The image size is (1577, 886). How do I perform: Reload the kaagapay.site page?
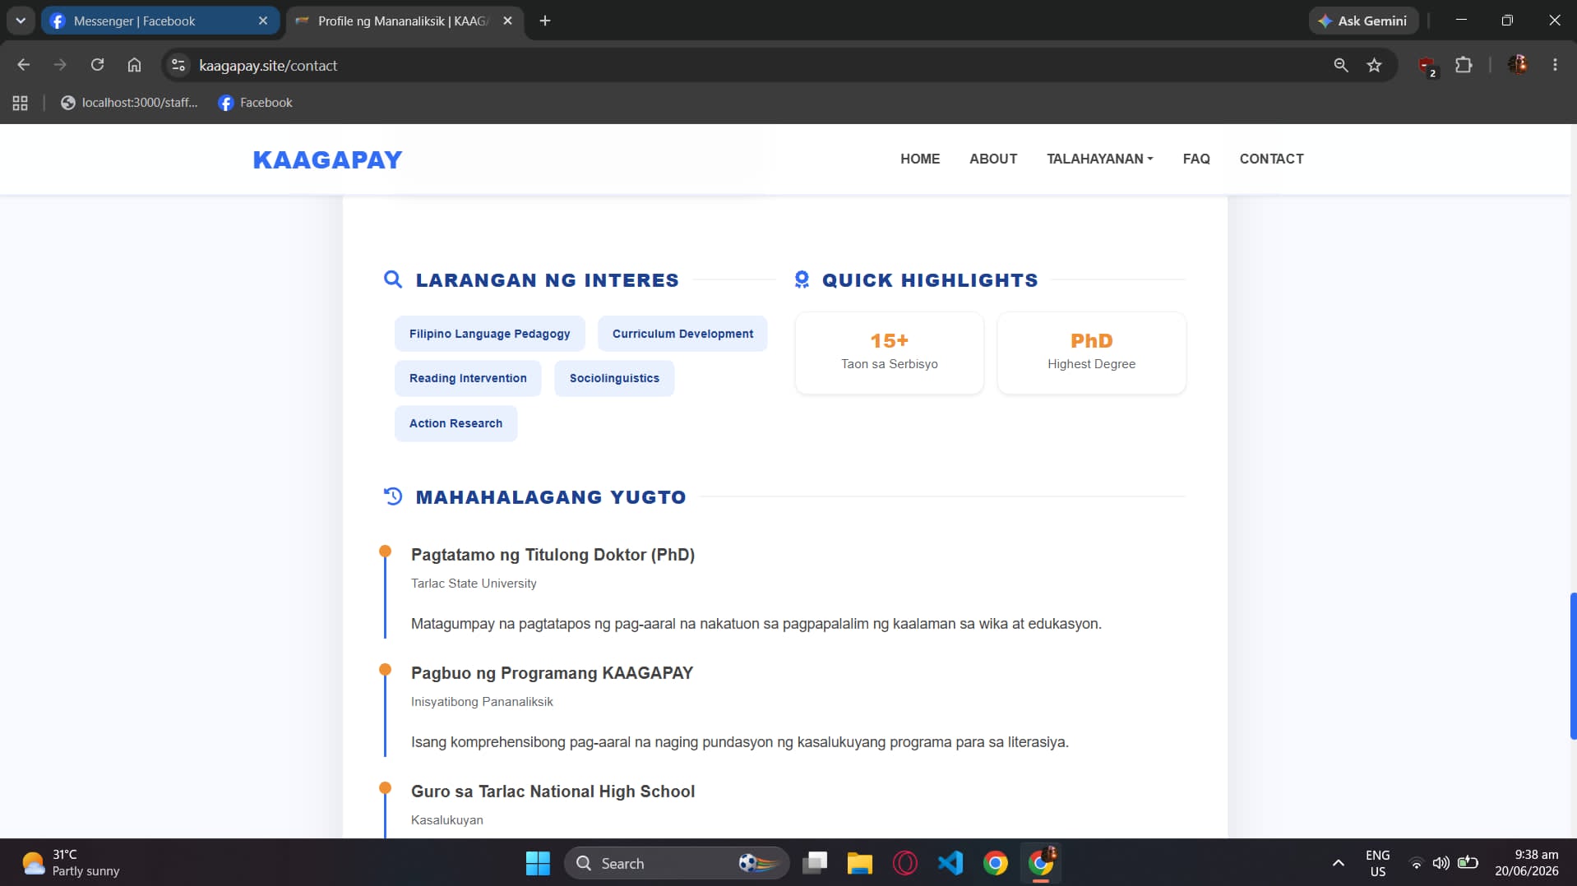[x=97, y=65]
